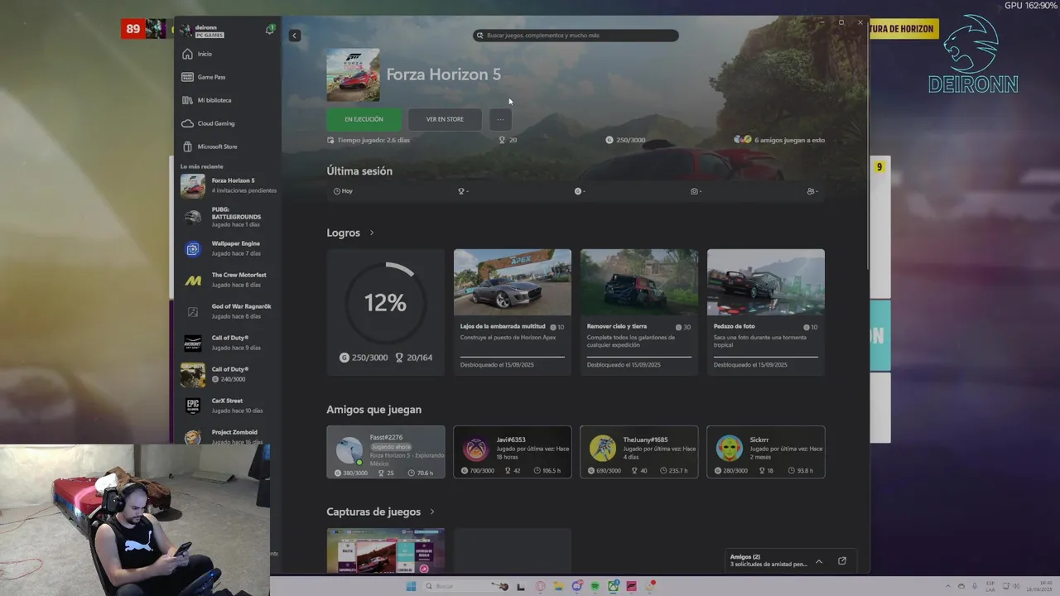The image size is (1060, 596).
Task: Open Lejos de la embarrada multitud achievement
Action: click(x=512, y=312)
